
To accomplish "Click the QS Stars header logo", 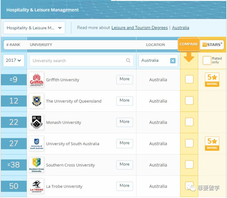I will tap(212, 45).
